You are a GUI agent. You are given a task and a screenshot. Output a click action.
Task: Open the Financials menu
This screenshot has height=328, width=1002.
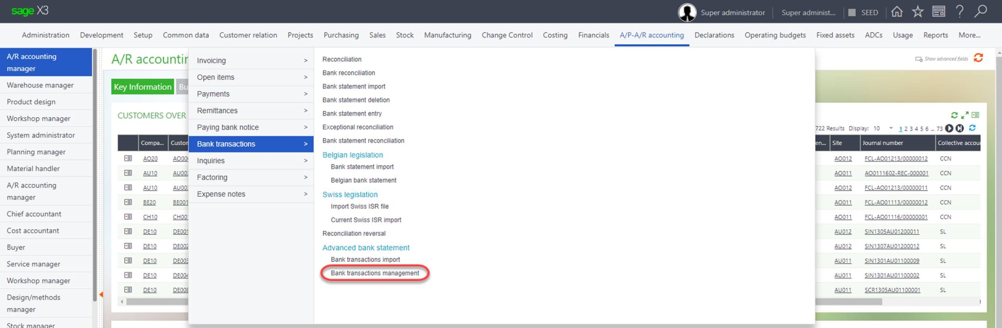coord(593,35)
